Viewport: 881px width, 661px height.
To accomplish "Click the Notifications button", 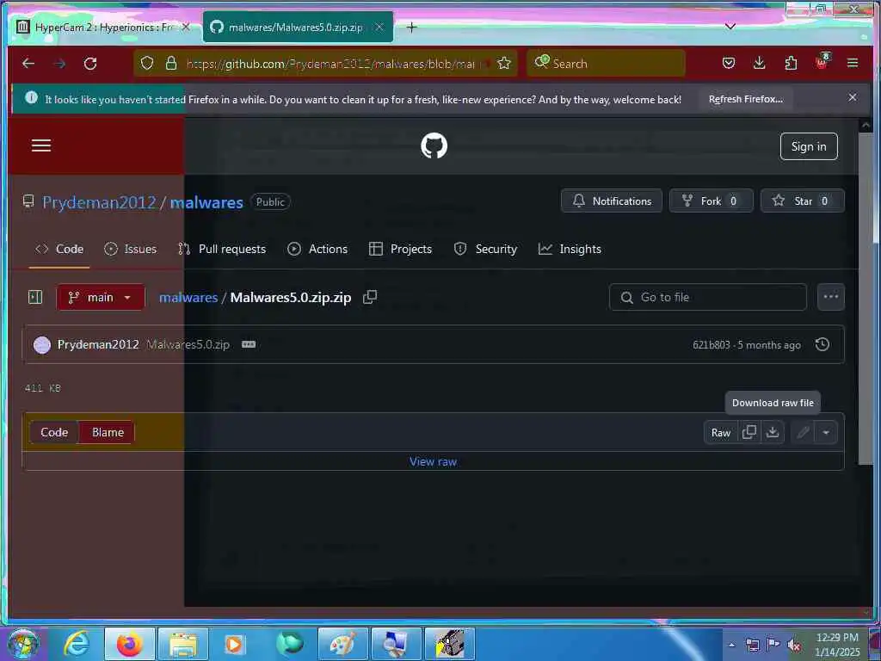I will [x=612, y=201].
